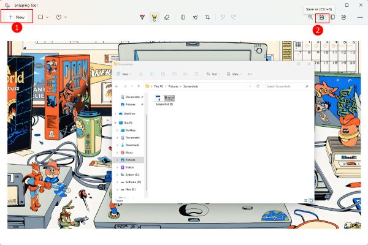
Task: Click the Explorer sidebar vertical scrollbar
Action: coord(147,153)
